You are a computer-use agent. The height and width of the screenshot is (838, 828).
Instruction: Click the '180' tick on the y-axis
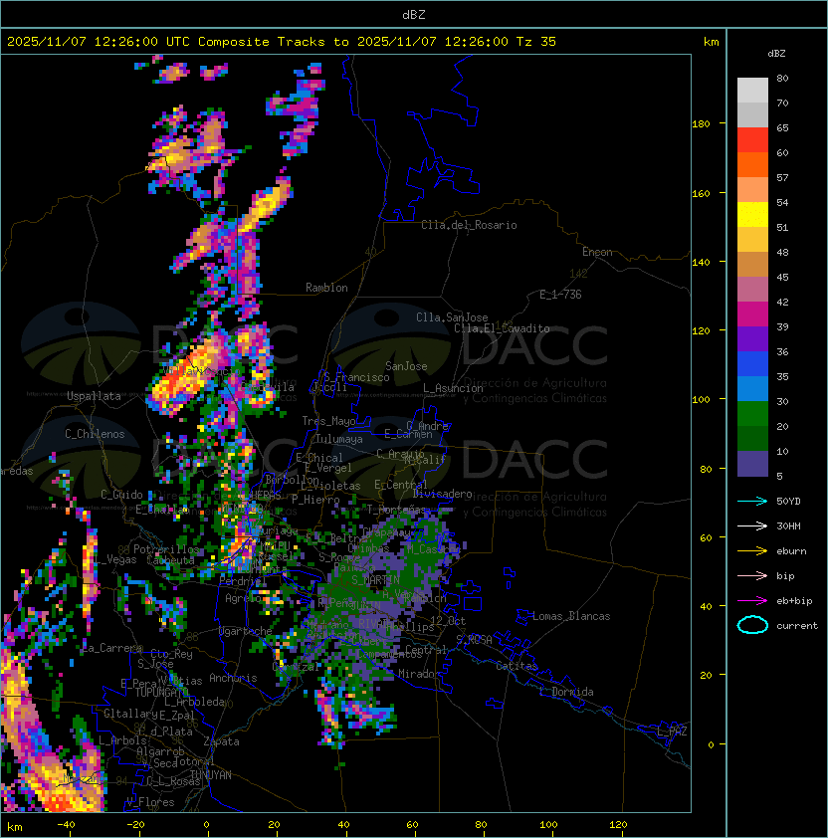click(701, 123)
